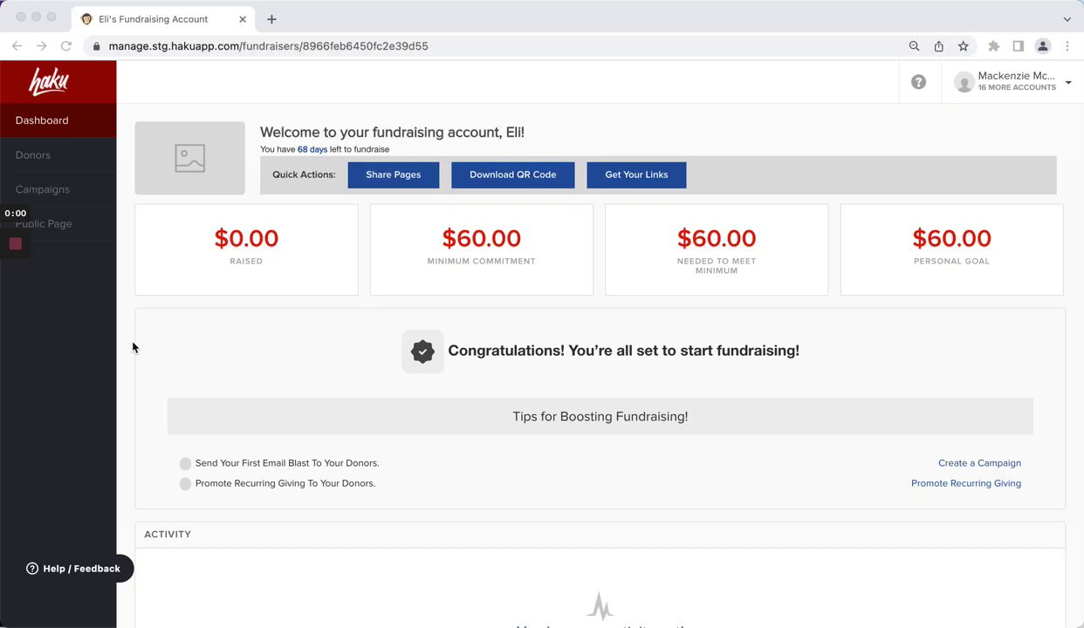The width and height of the screenshot is (1084, 628).
Task: Click the verified badge checkmark icon
Action: pos(422,351)
